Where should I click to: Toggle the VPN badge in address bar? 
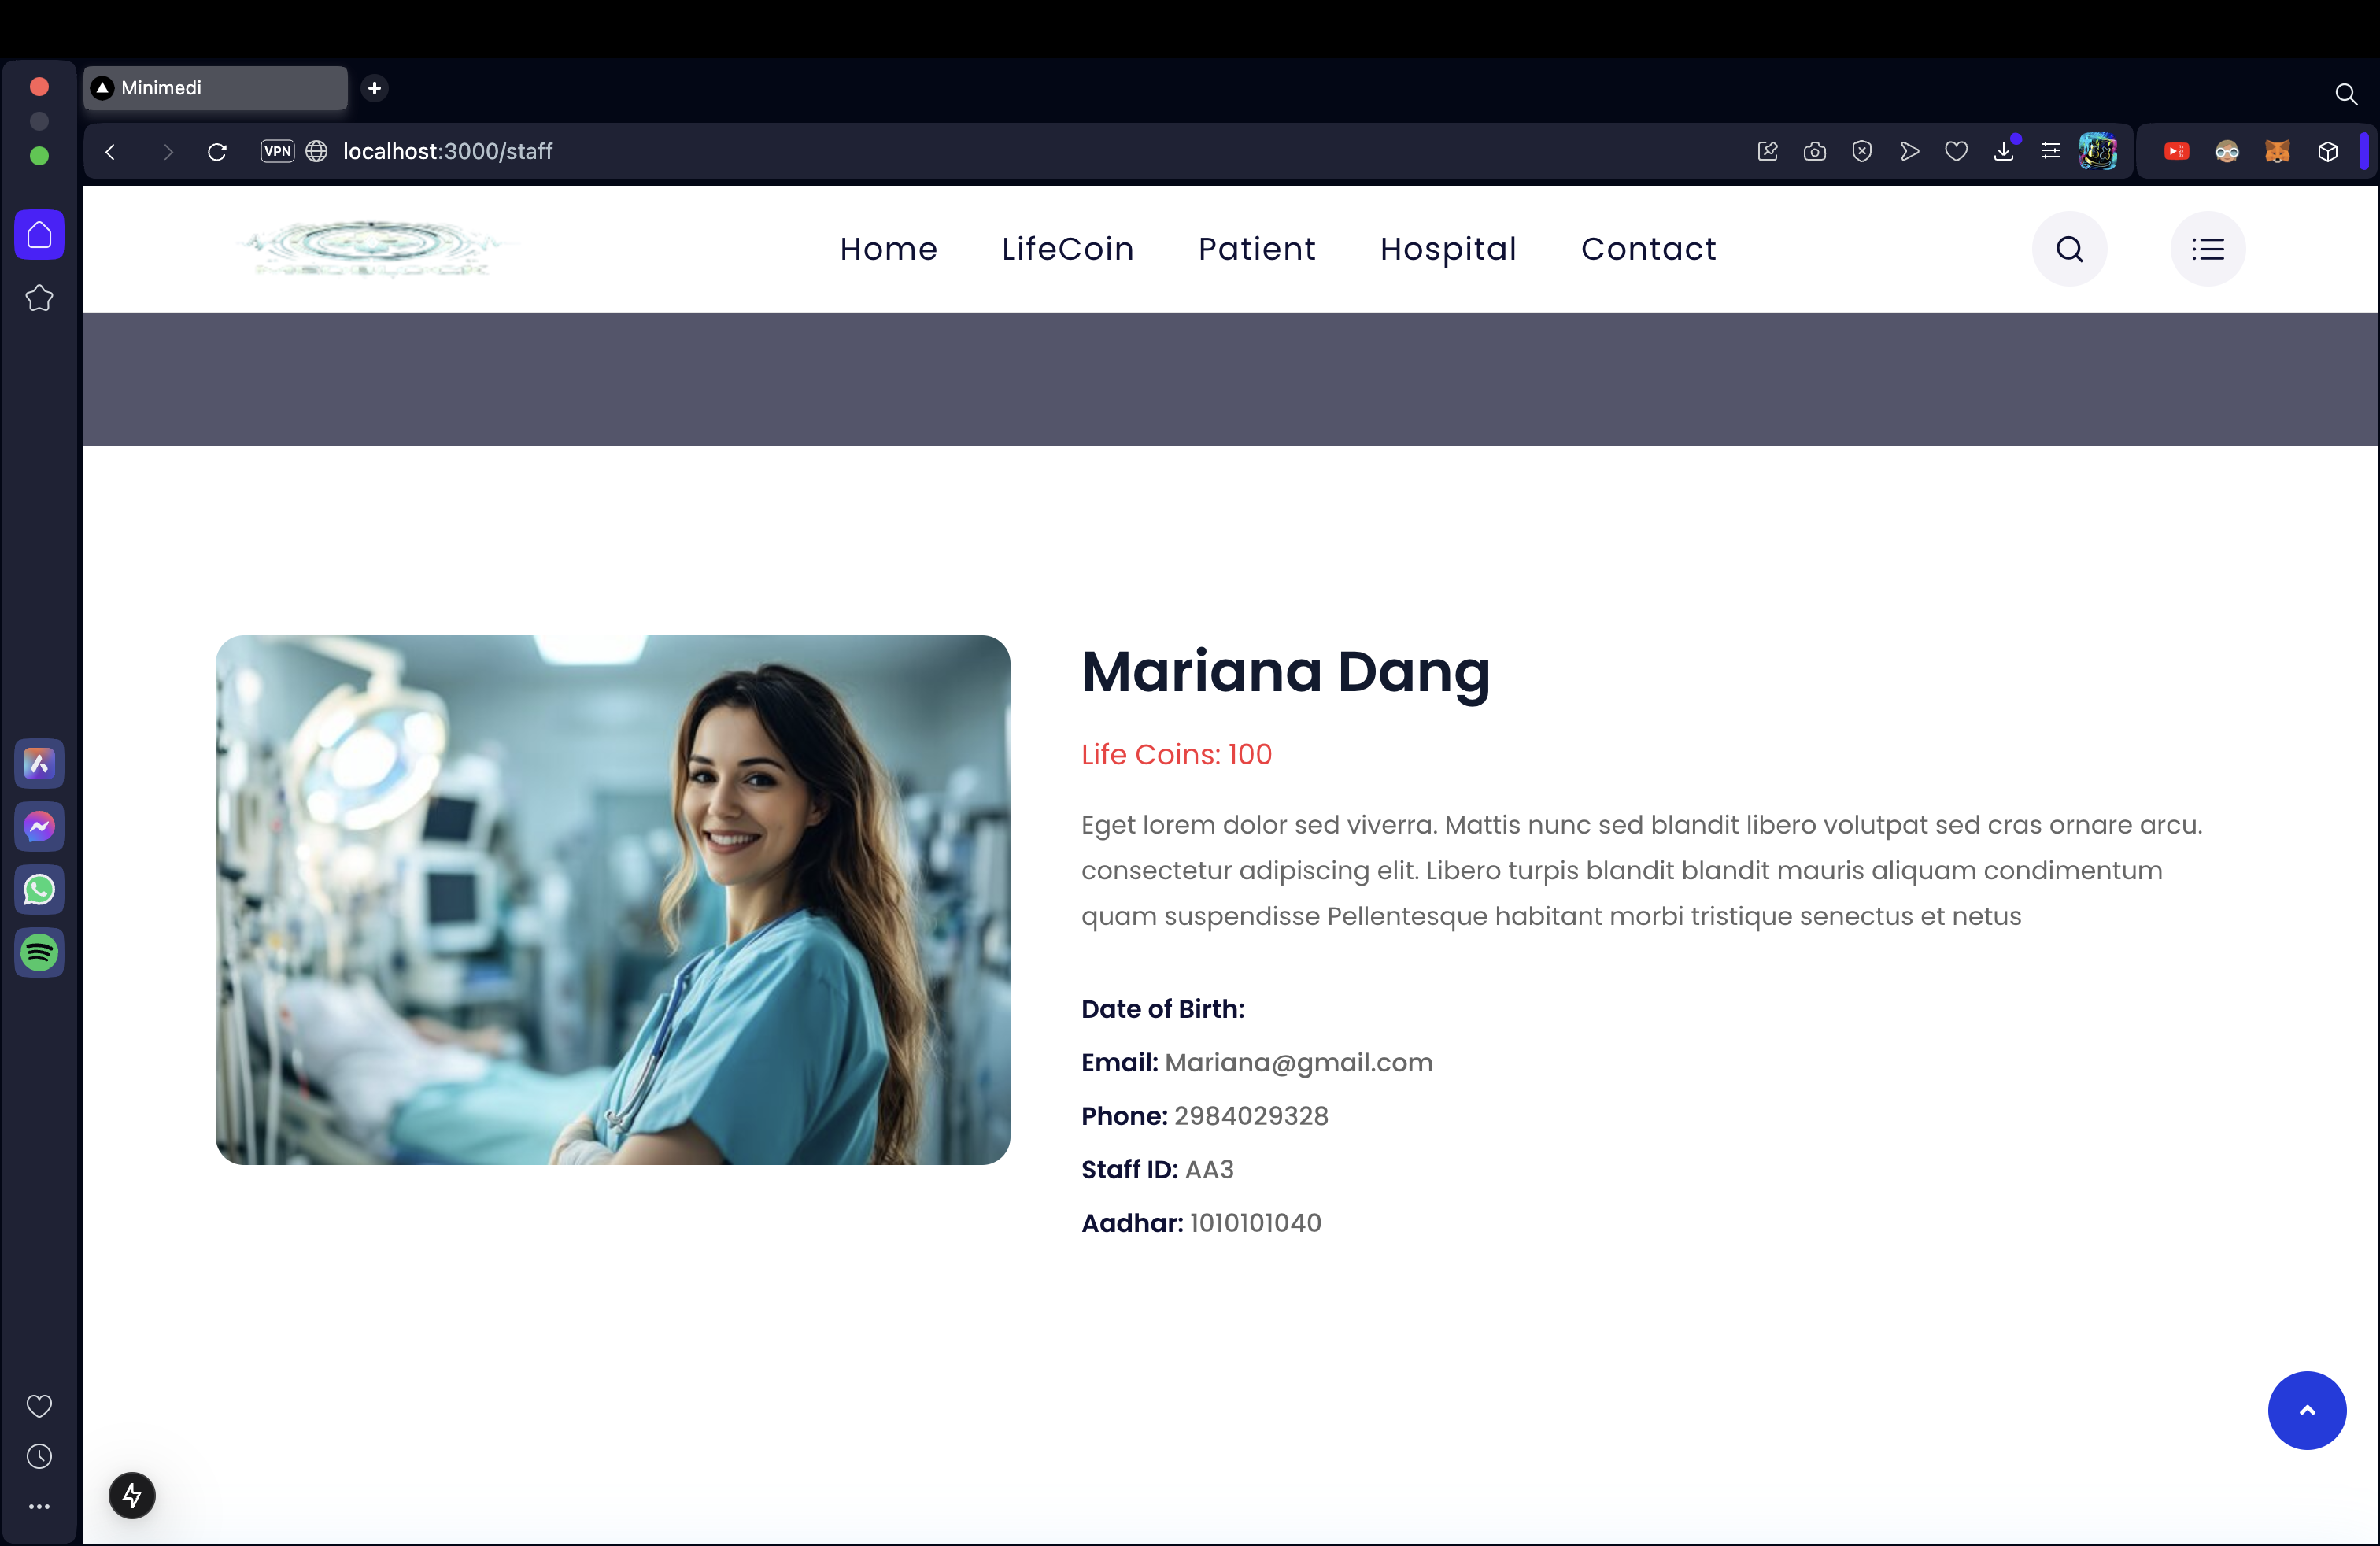click(x=277, y=151)
